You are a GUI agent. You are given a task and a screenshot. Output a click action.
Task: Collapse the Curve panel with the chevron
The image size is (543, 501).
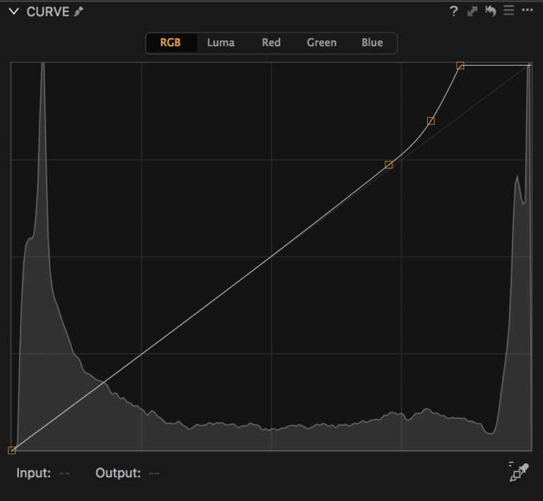click(13, 11)
